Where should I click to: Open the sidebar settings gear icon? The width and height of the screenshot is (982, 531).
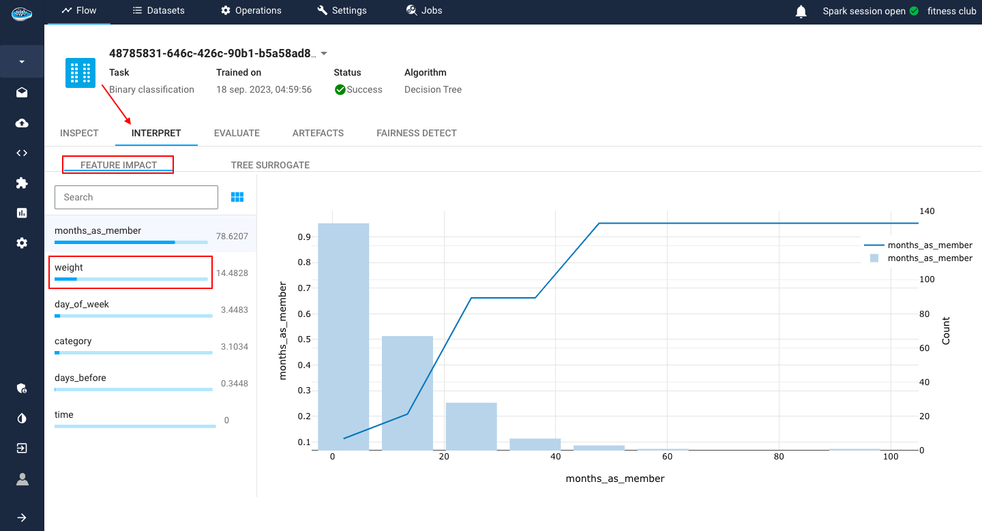(22, 243)
